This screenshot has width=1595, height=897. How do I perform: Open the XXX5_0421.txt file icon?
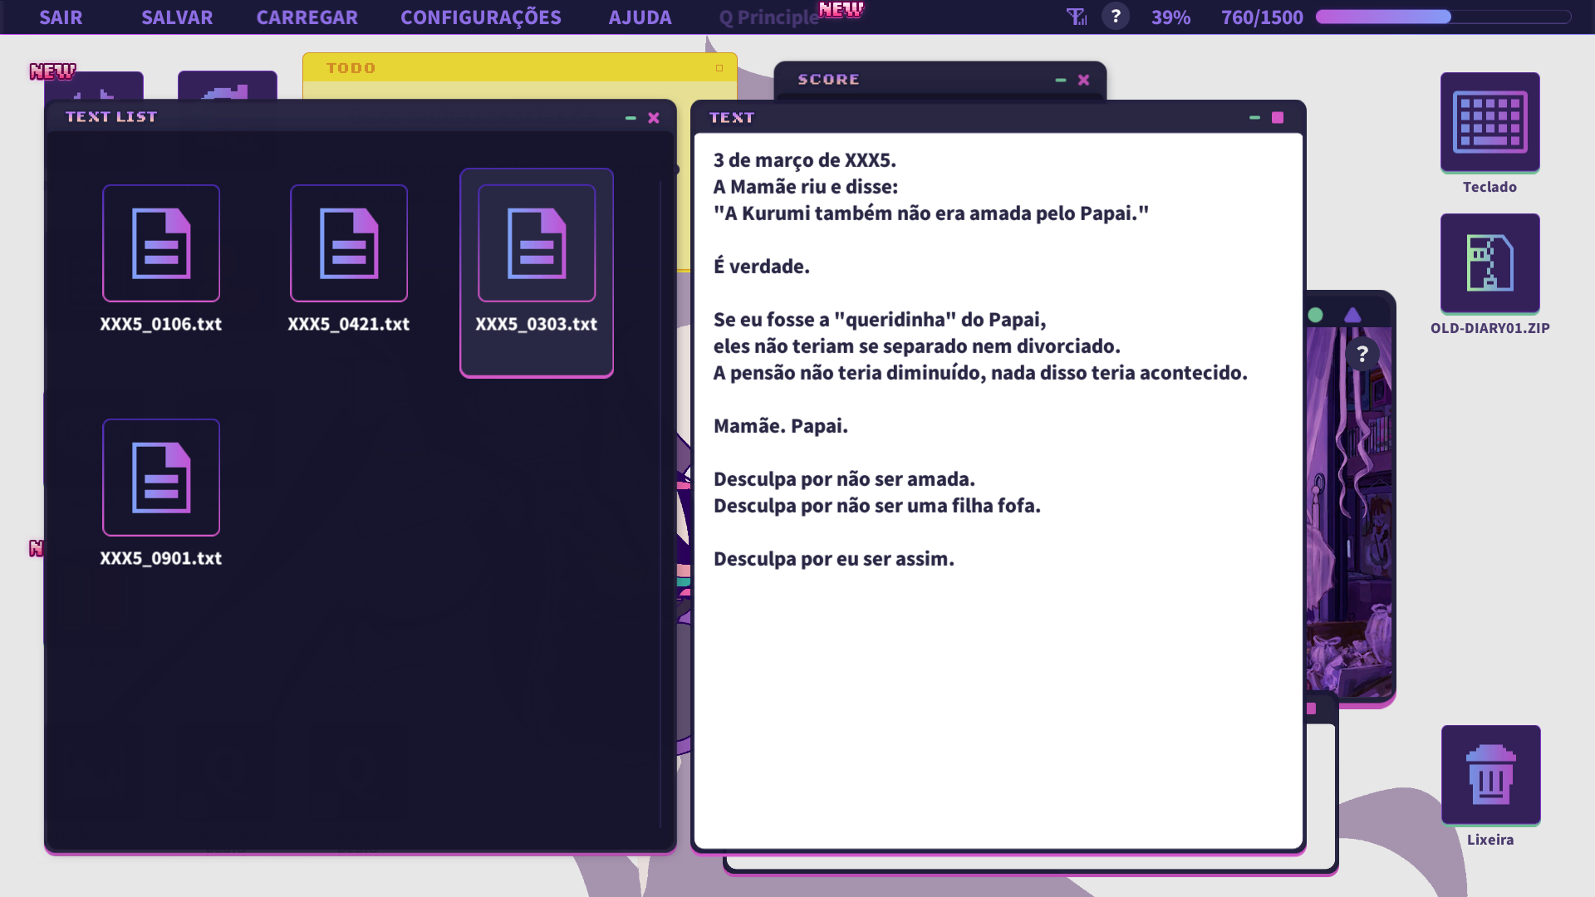pos(349,243)
